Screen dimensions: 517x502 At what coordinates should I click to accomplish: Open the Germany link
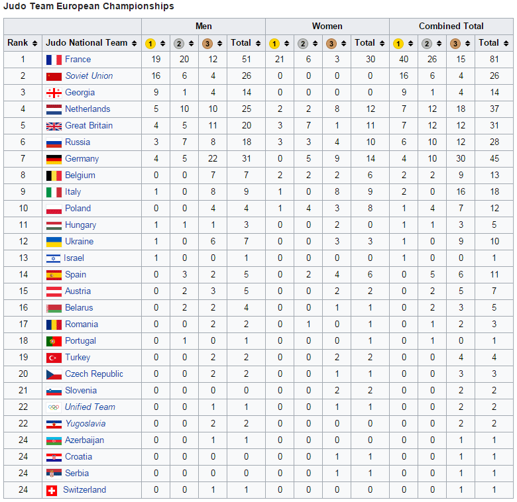click(82, 159)
